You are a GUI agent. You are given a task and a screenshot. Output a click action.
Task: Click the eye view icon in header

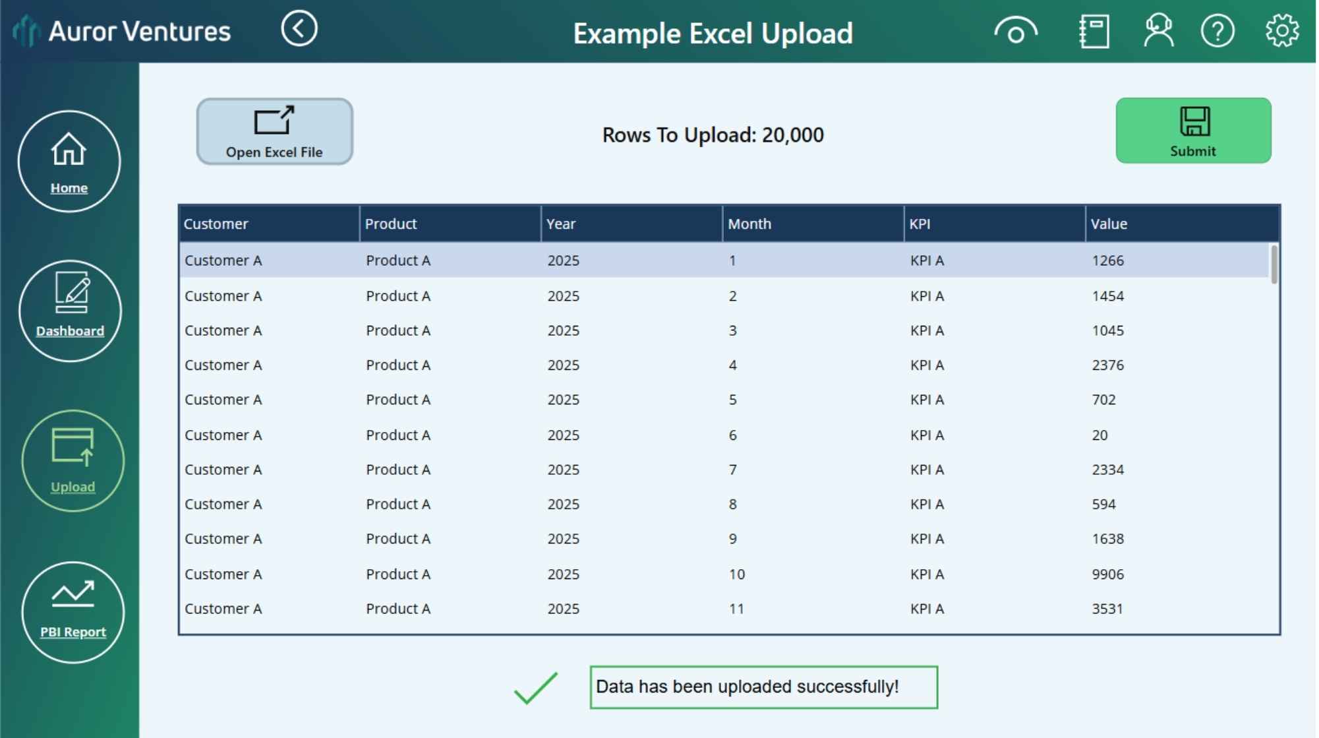point(1015,31)
